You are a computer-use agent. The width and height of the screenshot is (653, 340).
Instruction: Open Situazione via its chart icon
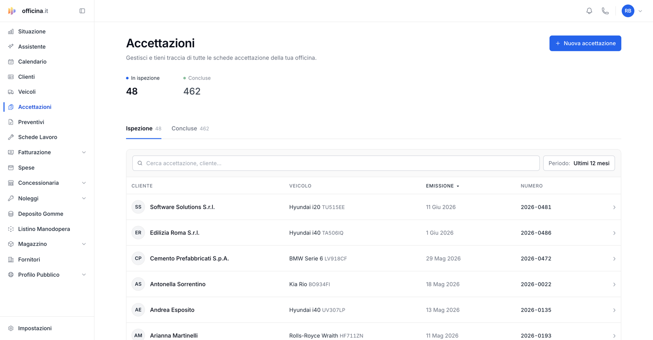point(11,32)
